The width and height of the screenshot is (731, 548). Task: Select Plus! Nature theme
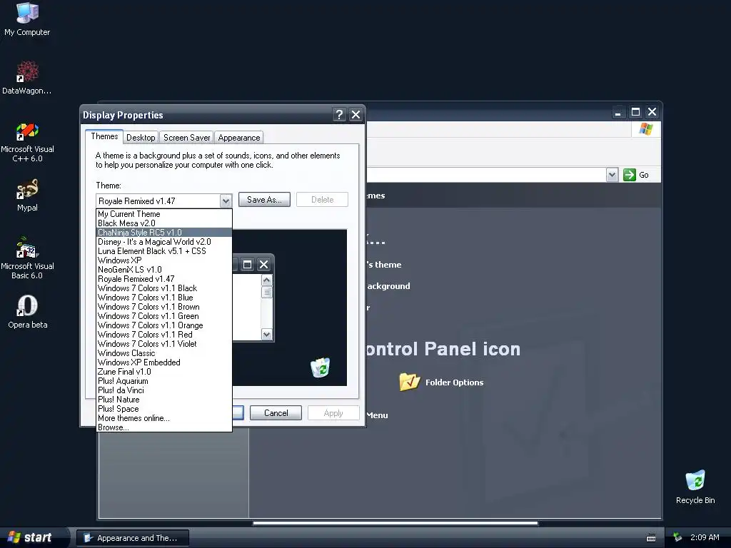pos(164,400)
